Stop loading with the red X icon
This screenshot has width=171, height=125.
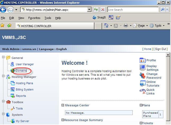[x=103, y=9]
